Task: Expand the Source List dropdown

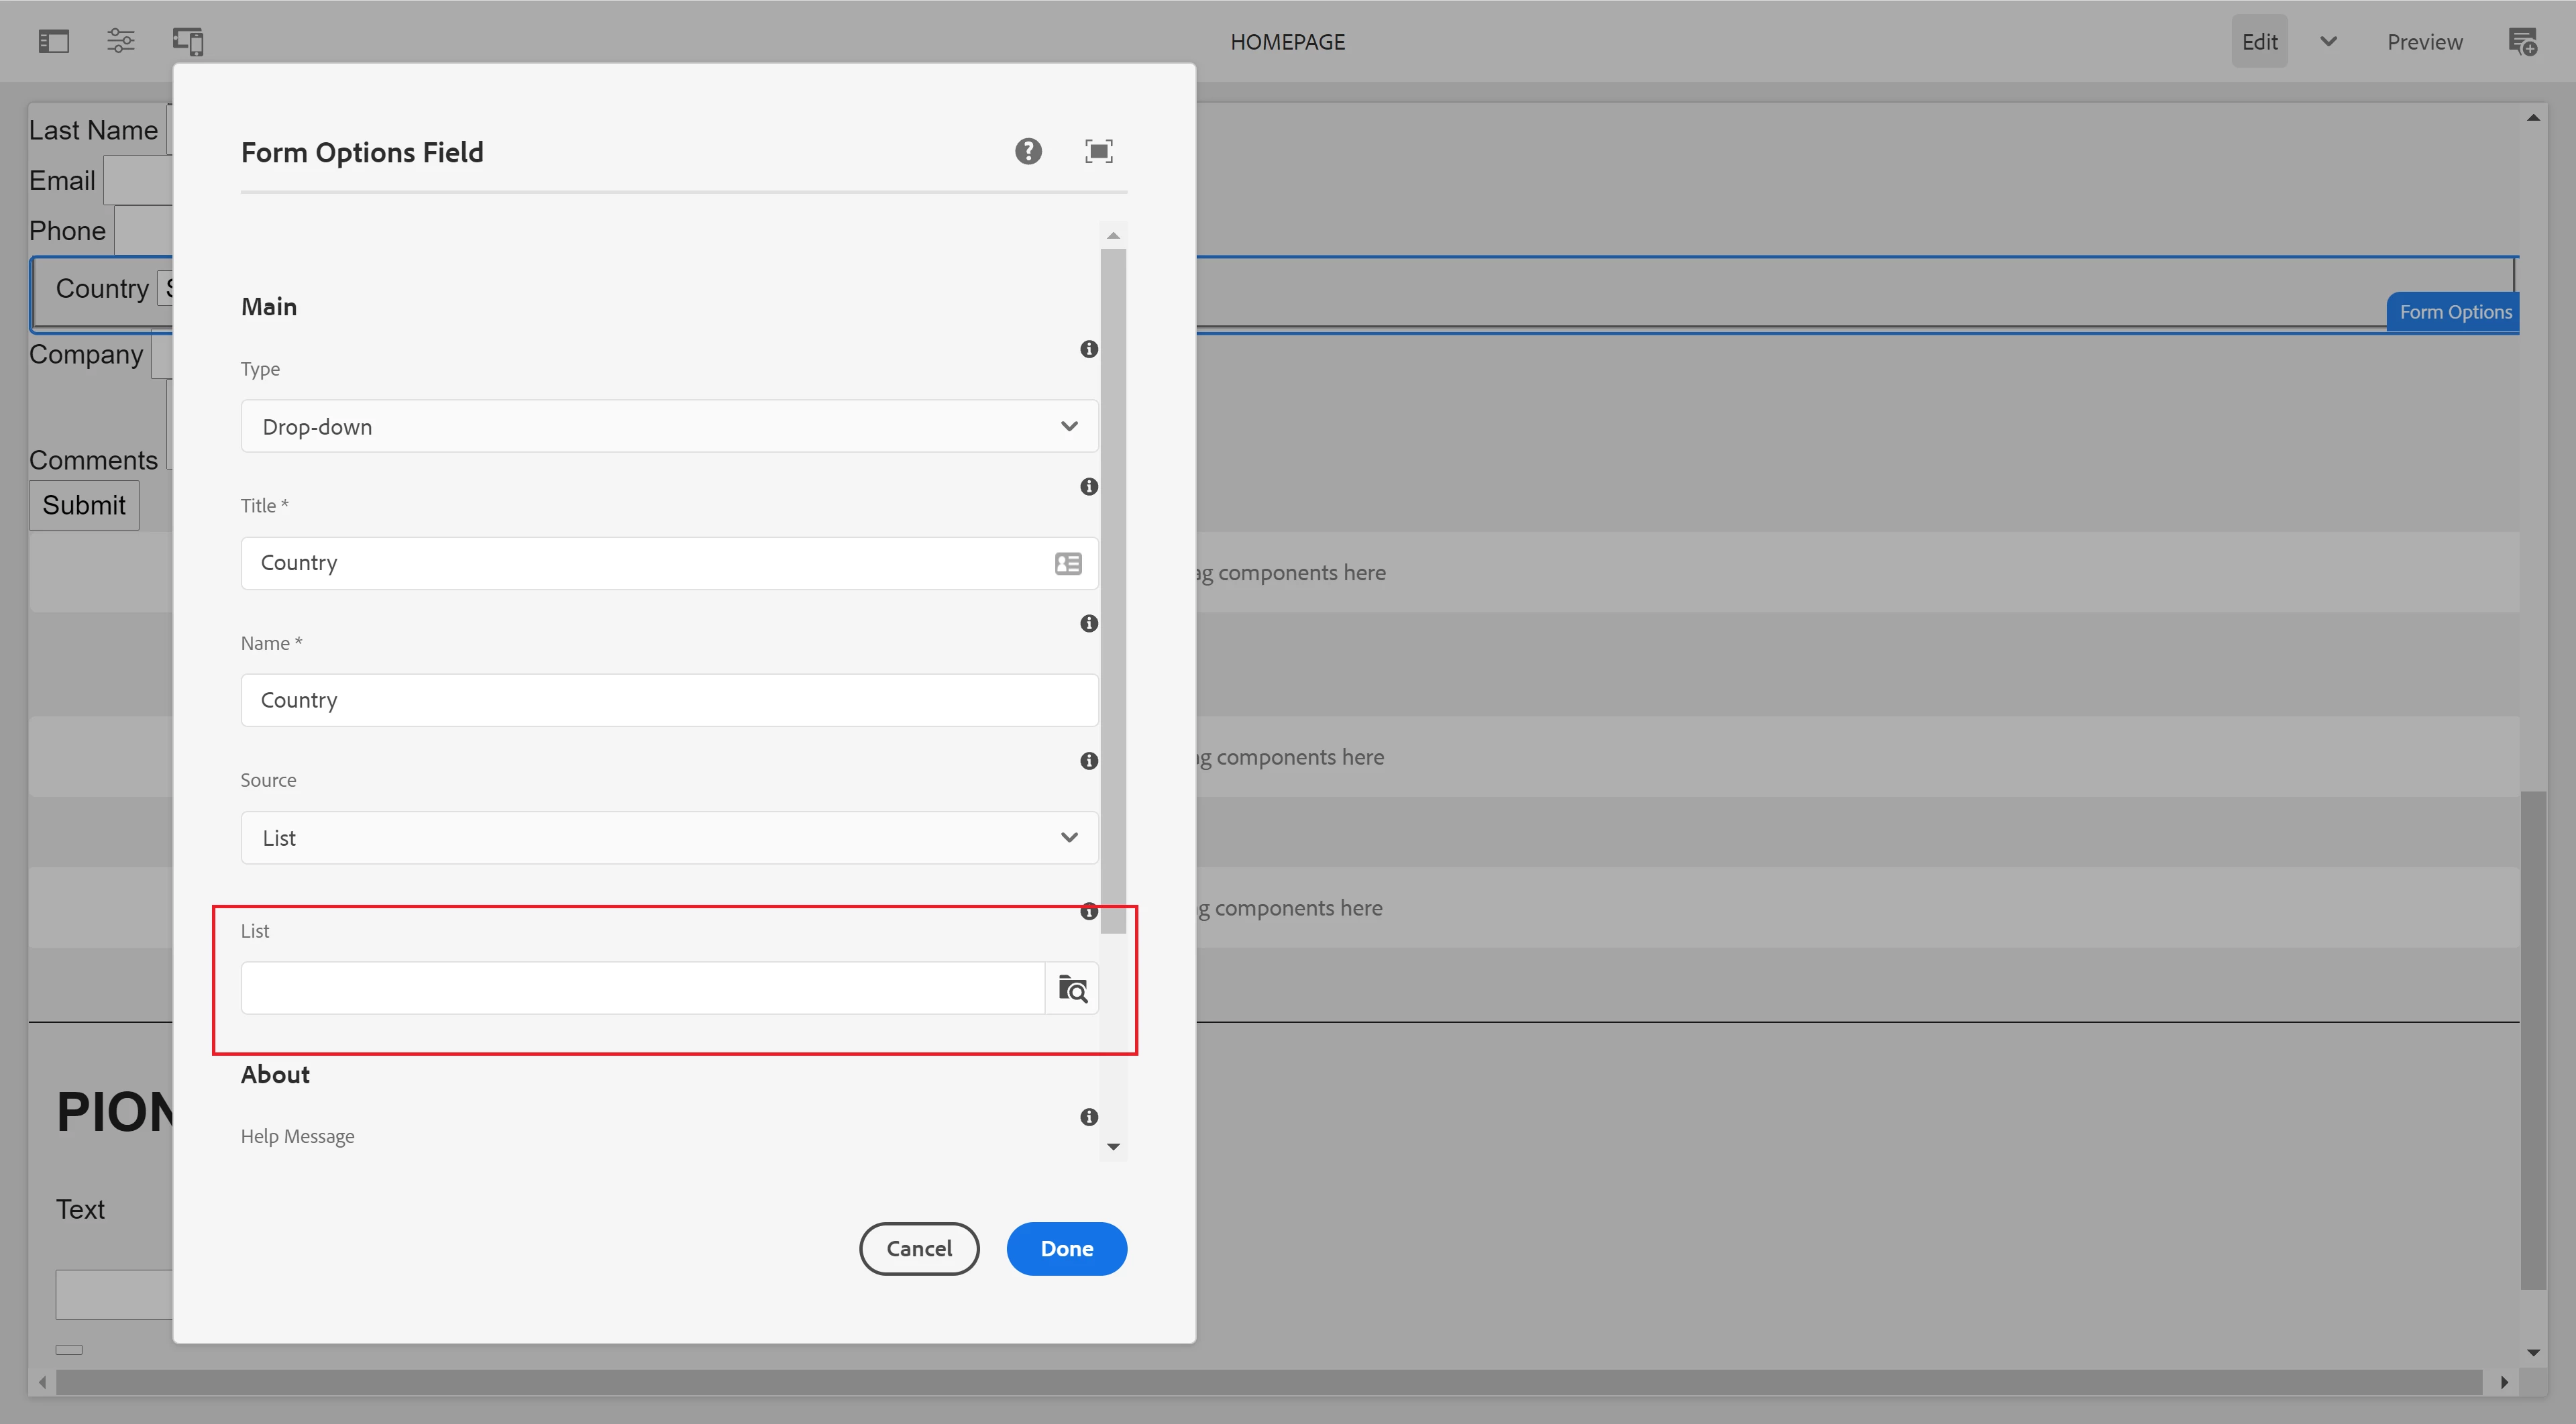Action: 669,838
